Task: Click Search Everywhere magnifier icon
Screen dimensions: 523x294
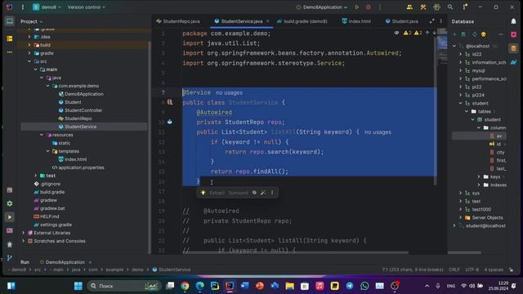Action: coord(450,7)
